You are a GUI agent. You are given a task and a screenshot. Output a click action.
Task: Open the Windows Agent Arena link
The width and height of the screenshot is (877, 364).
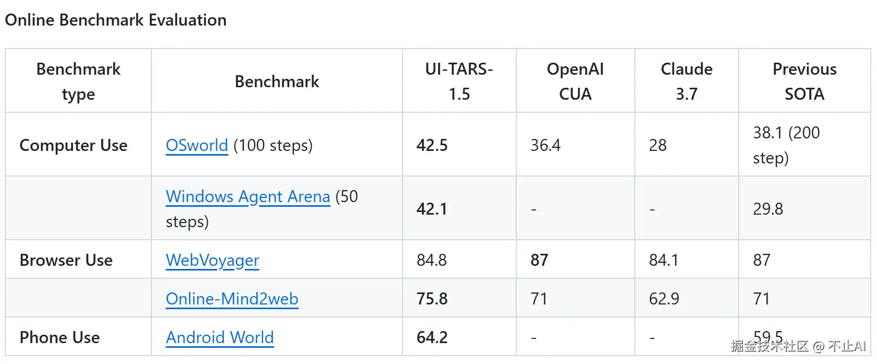tap(247, 196)
